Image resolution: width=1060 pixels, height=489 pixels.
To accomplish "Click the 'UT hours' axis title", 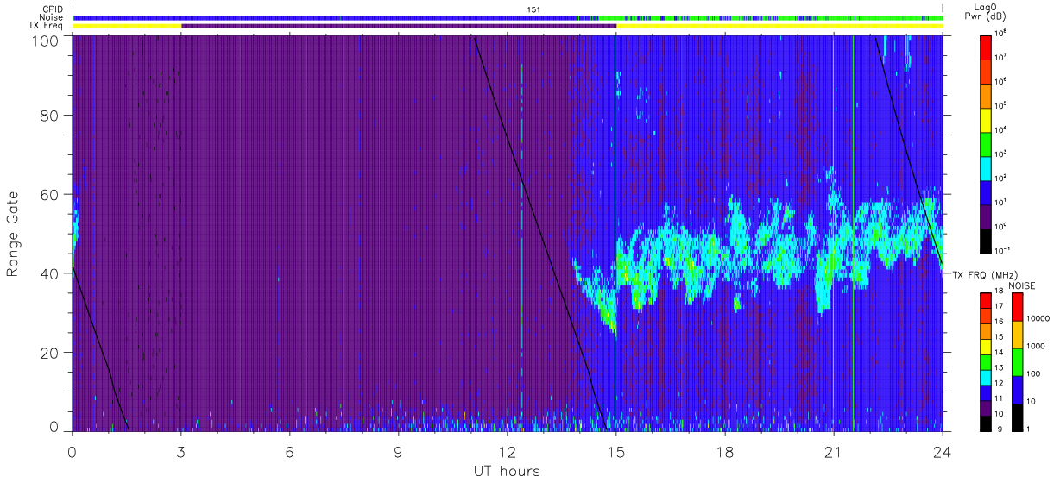I will [507, 471].
